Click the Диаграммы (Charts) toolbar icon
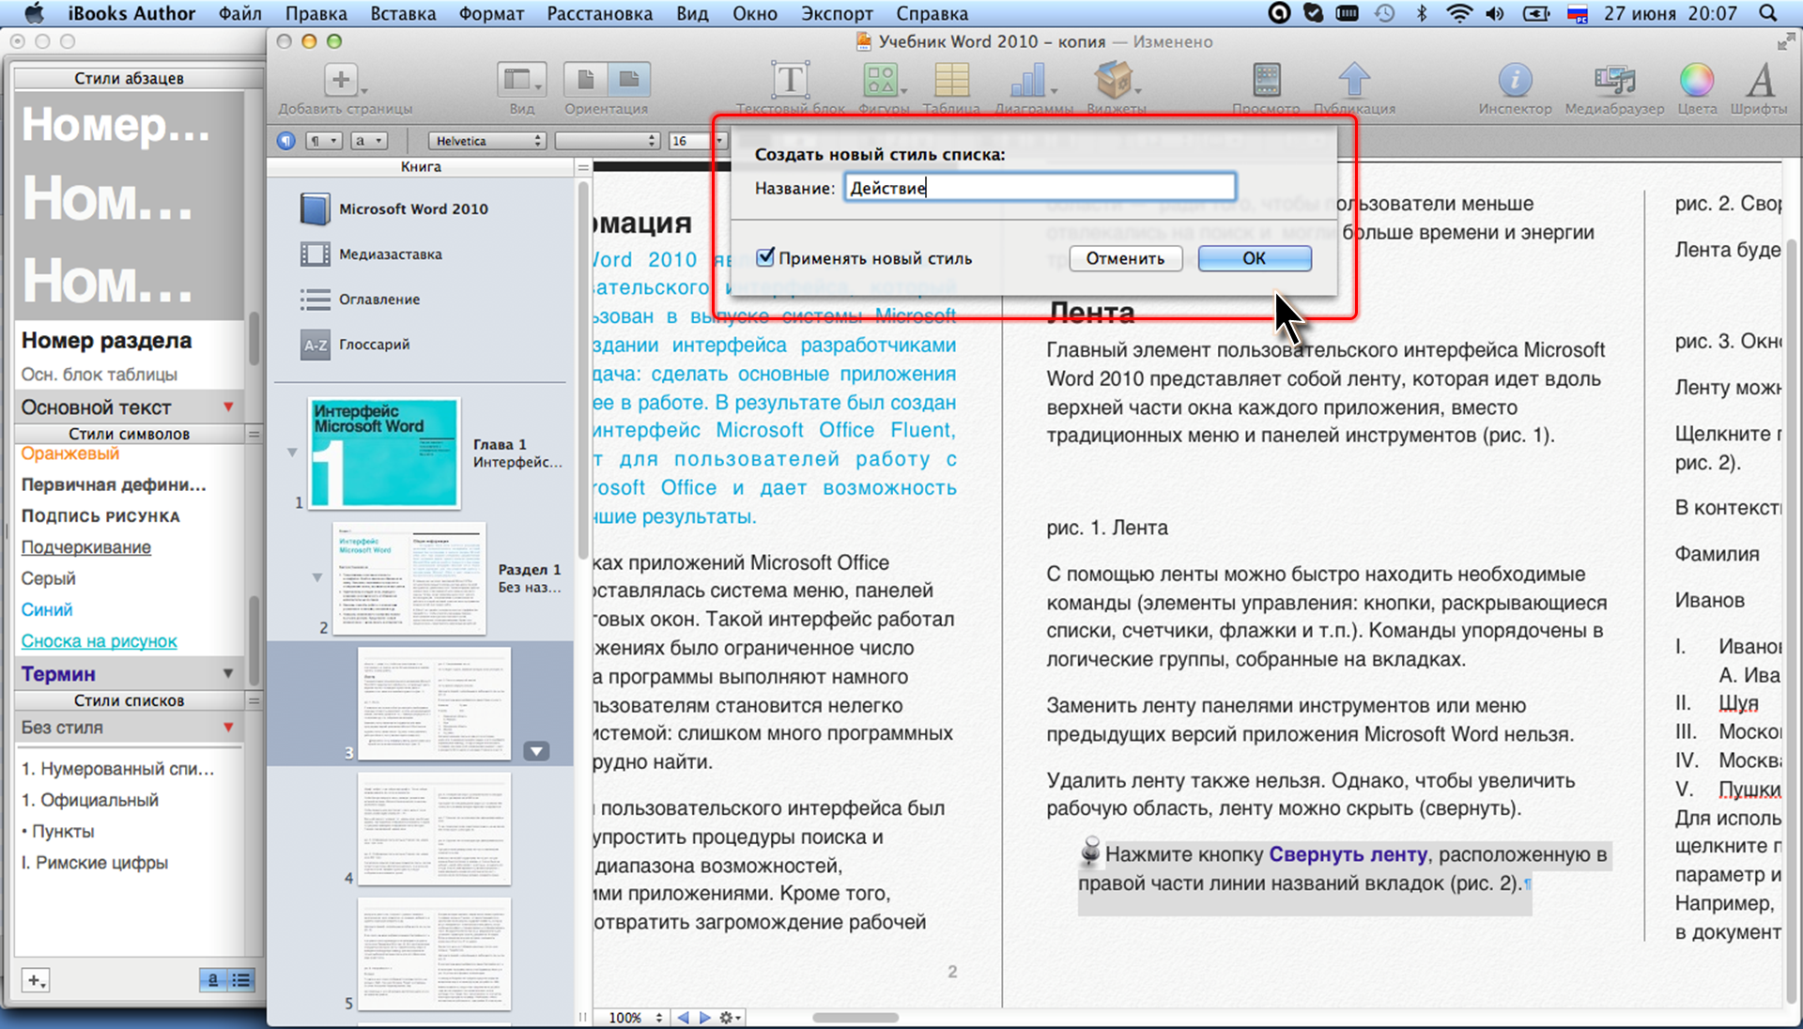The image size is (1803, 1029). [1030, 80]
